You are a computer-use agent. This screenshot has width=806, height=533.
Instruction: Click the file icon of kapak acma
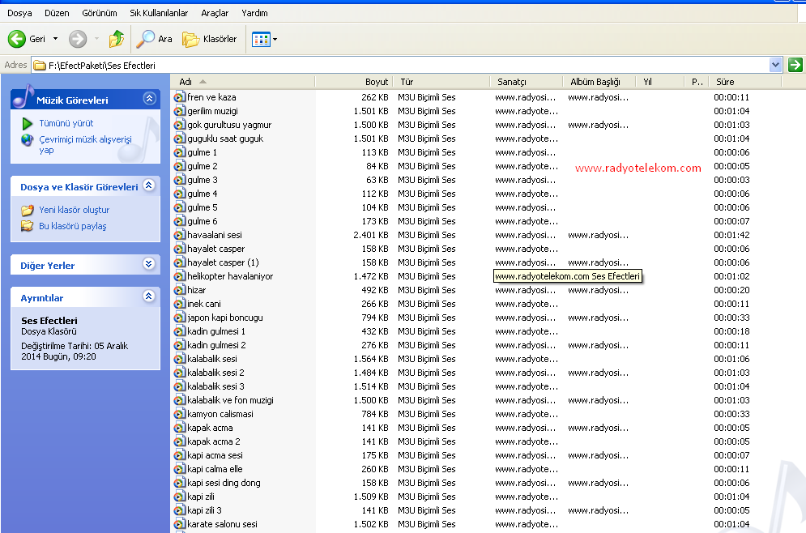(x=179, y=427)
